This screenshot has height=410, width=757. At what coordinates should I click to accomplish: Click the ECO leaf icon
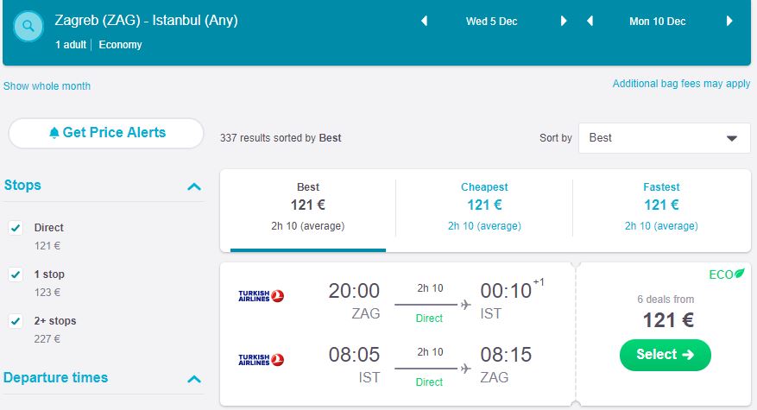pyautogui.click(x=739, y=274)
